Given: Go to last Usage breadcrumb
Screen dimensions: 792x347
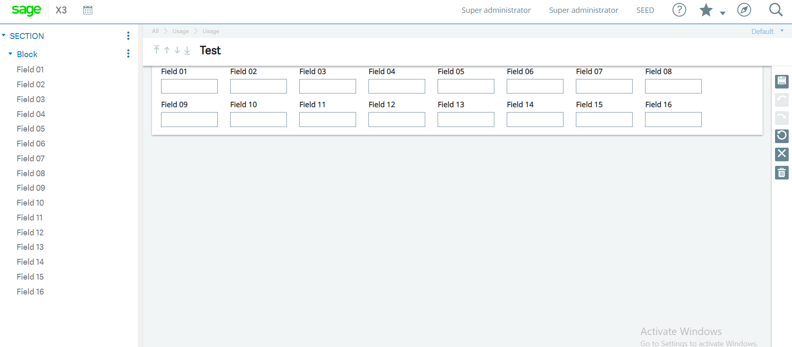Looking at the screenshot, I should (211, 31).
